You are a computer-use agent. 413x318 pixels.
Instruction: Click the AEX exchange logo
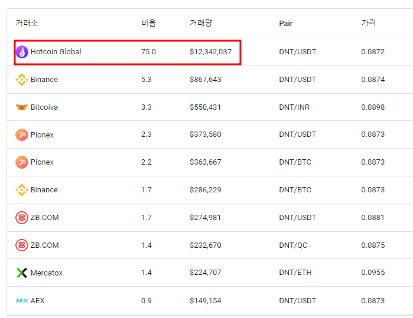click(x=22, y=301)
